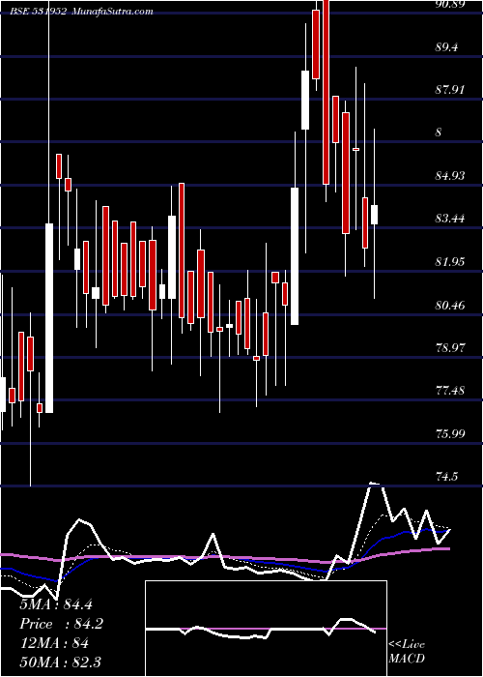Select the 74.5 price axis label
This screenshot has width=483, height=677.
tap(446, 477)
